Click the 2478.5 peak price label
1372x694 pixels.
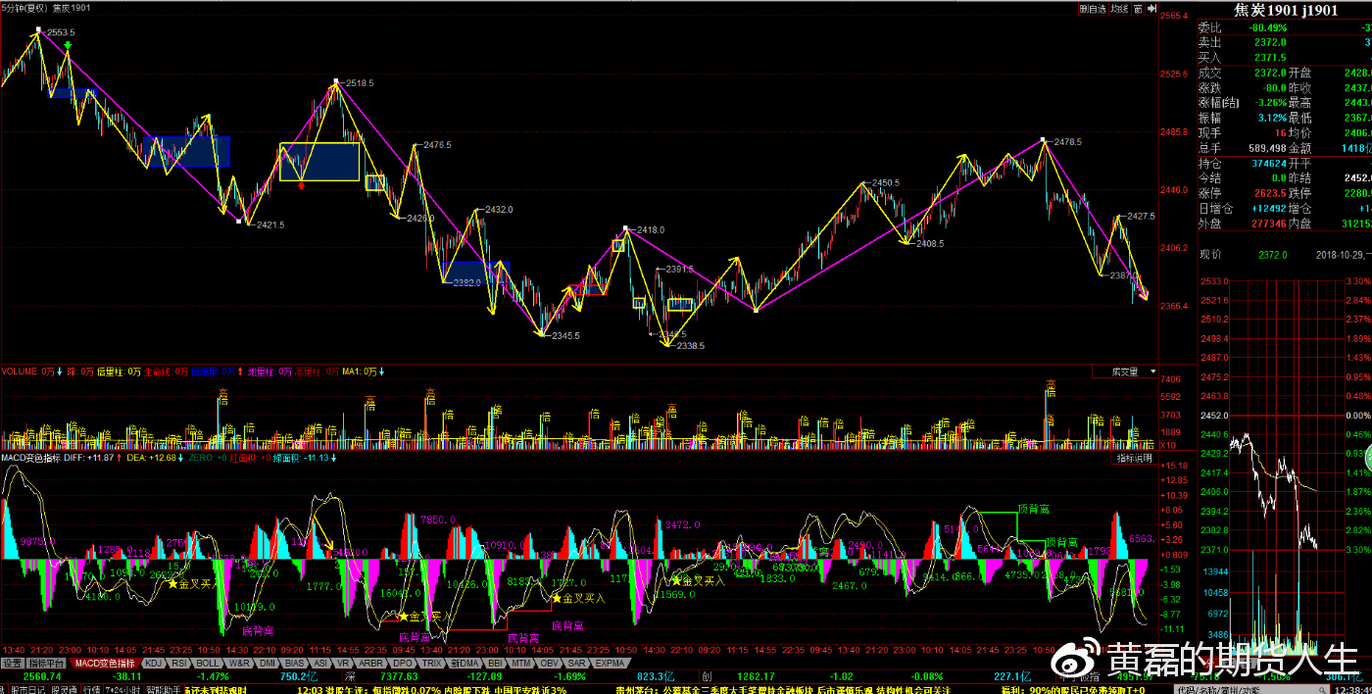pos(1067,142)
